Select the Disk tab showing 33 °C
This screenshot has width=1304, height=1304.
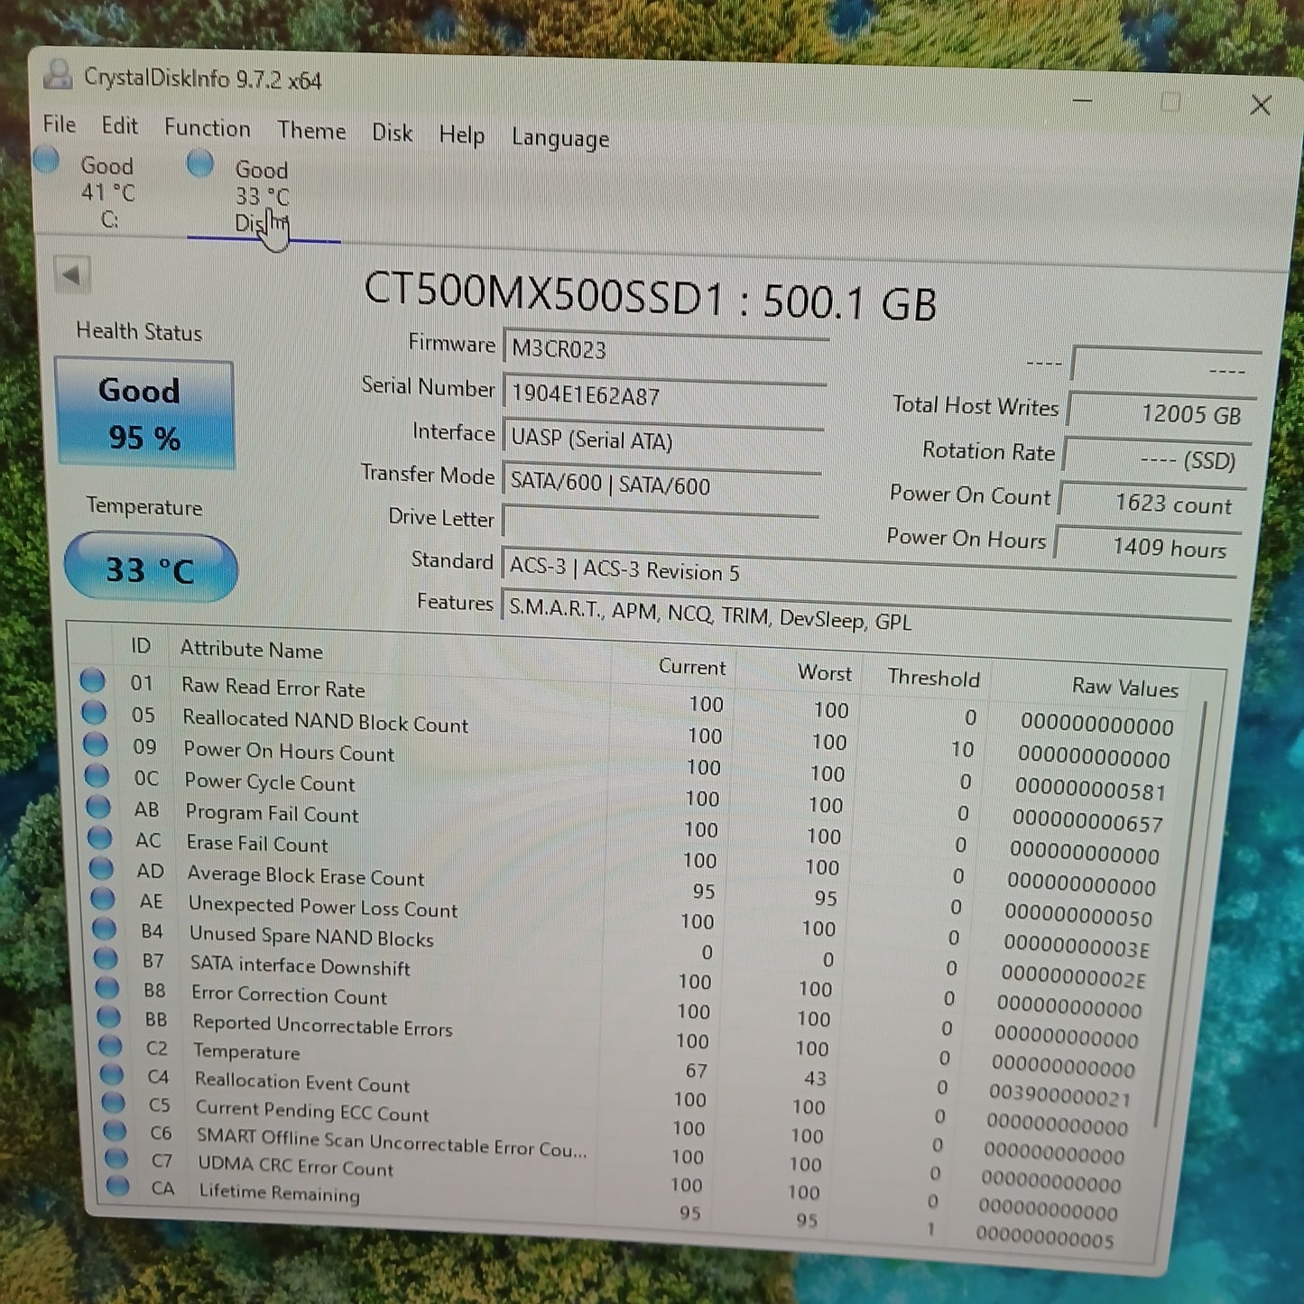(262, 196)
